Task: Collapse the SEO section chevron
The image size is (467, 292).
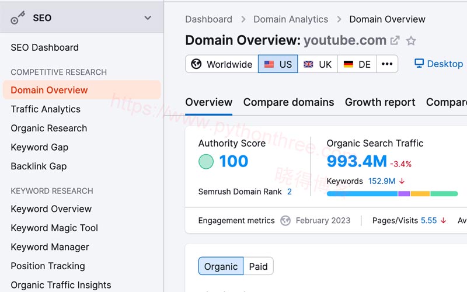Action: (148, 18)
